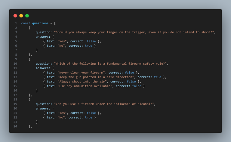Click the trigger finger question string
The image size is (231, 142).
click(x=134, y=32)
